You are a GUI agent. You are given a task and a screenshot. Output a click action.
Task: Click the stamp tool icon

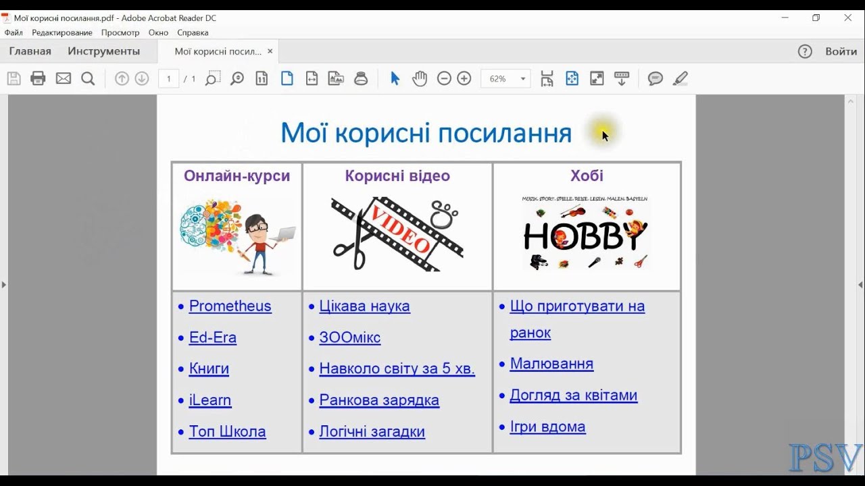(361, 79)
